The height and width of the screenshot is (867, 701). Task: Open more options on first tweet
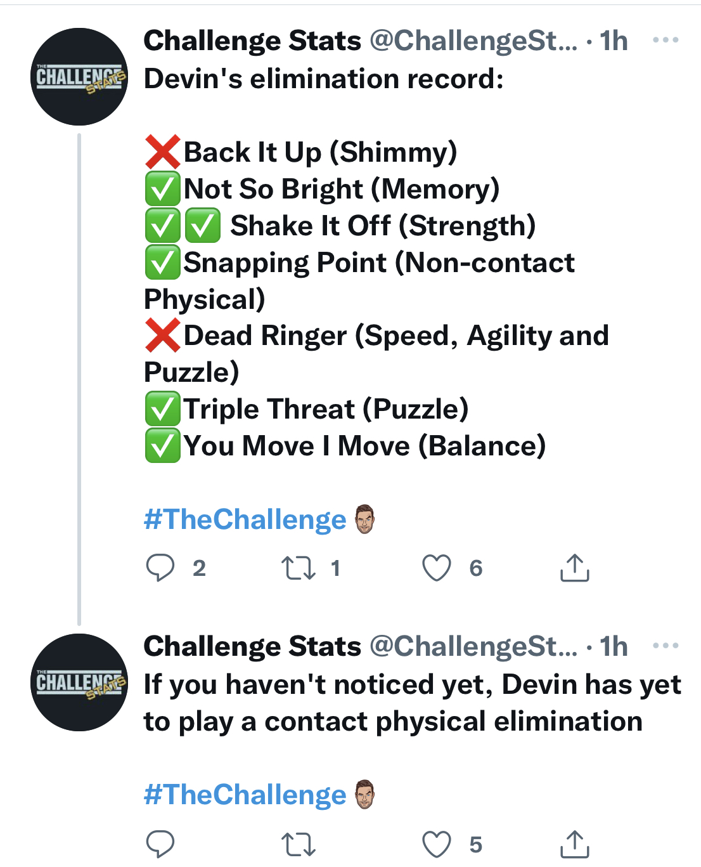coord(666,40)
